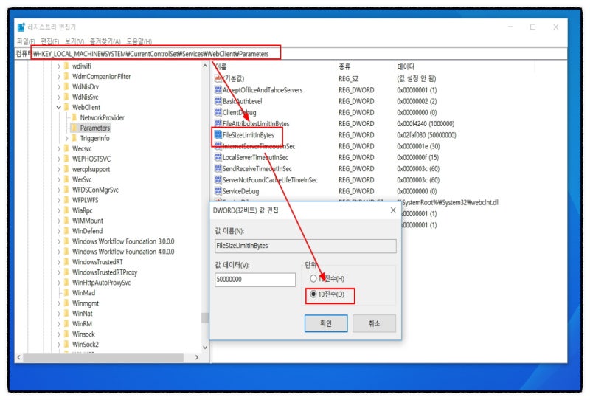Click the Winsock folder icon
Image resolution: width=590 pixels, height=400 pixels.
[x=66, y=334]
